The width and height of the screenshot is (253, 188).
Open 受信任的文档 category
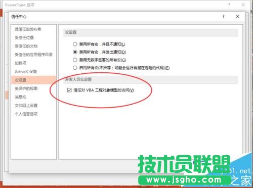26,46
